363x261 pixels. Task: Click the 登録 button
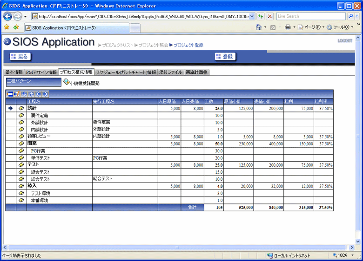[225, 56]
